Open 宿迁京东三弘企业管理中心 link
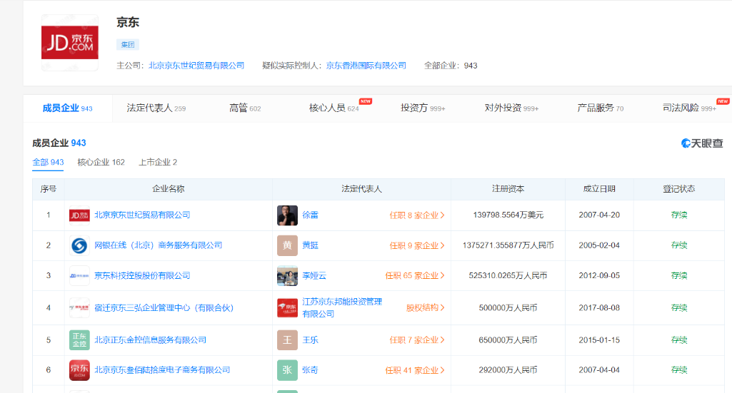Image resolution: width=732 pixels, height=393 pixels. click(164, 307)
